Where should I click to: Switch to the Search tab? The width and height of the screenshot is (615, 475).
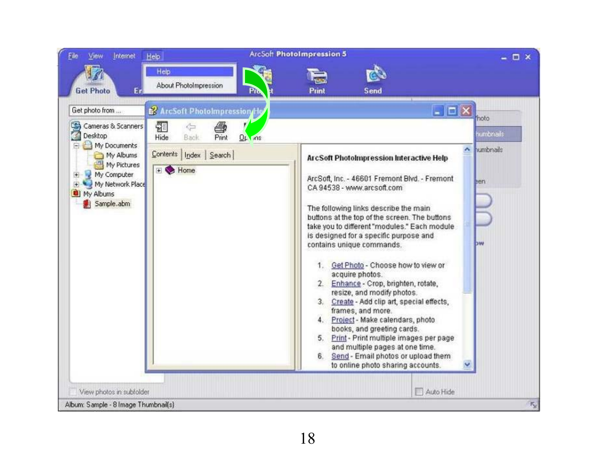[x=220, y=155]
